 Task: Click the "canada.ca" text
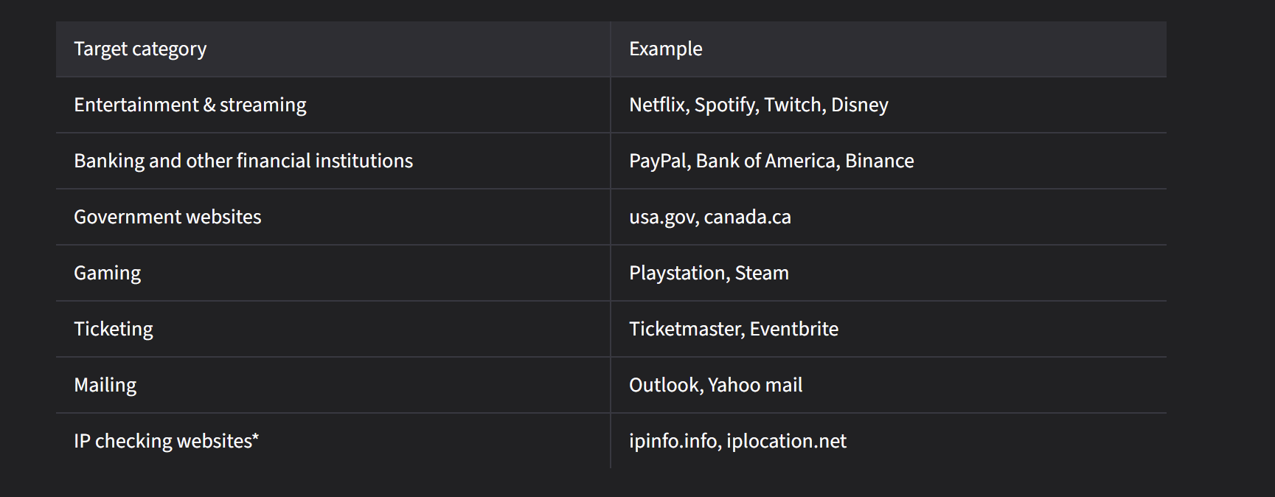tap(747, 218)
